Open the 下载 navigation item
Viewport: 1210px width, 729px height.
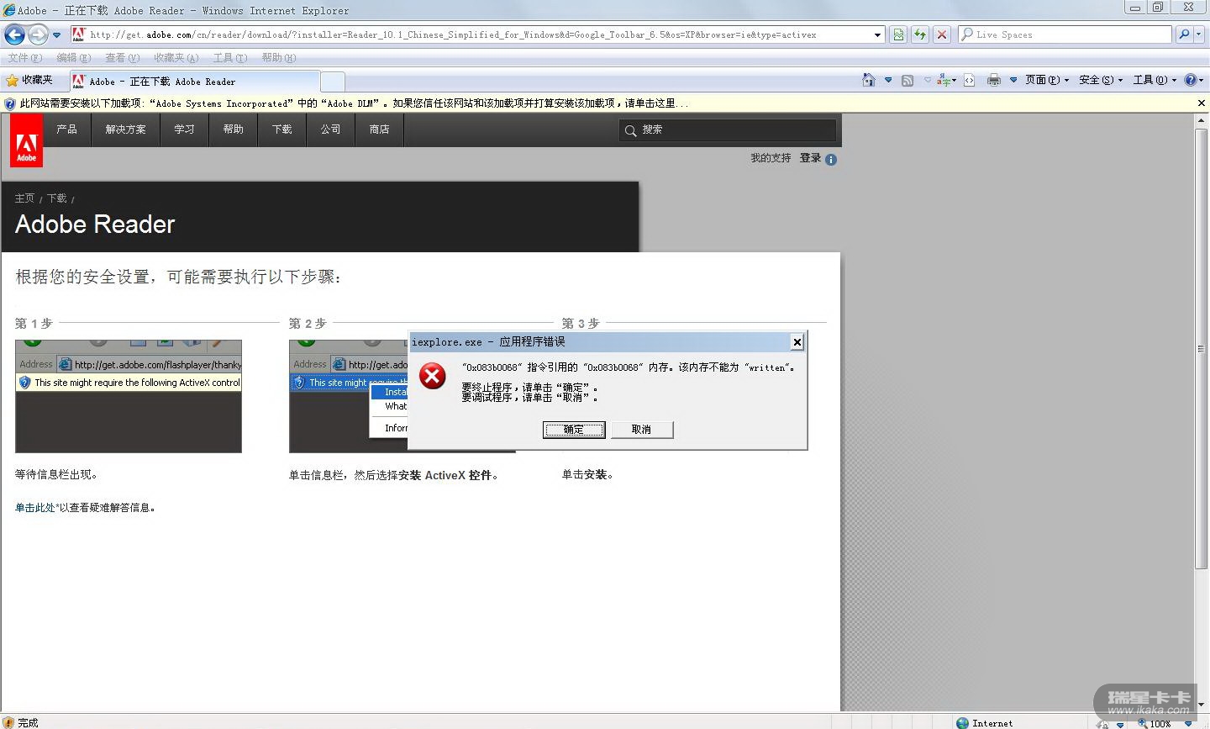click(x=282, y=129)
